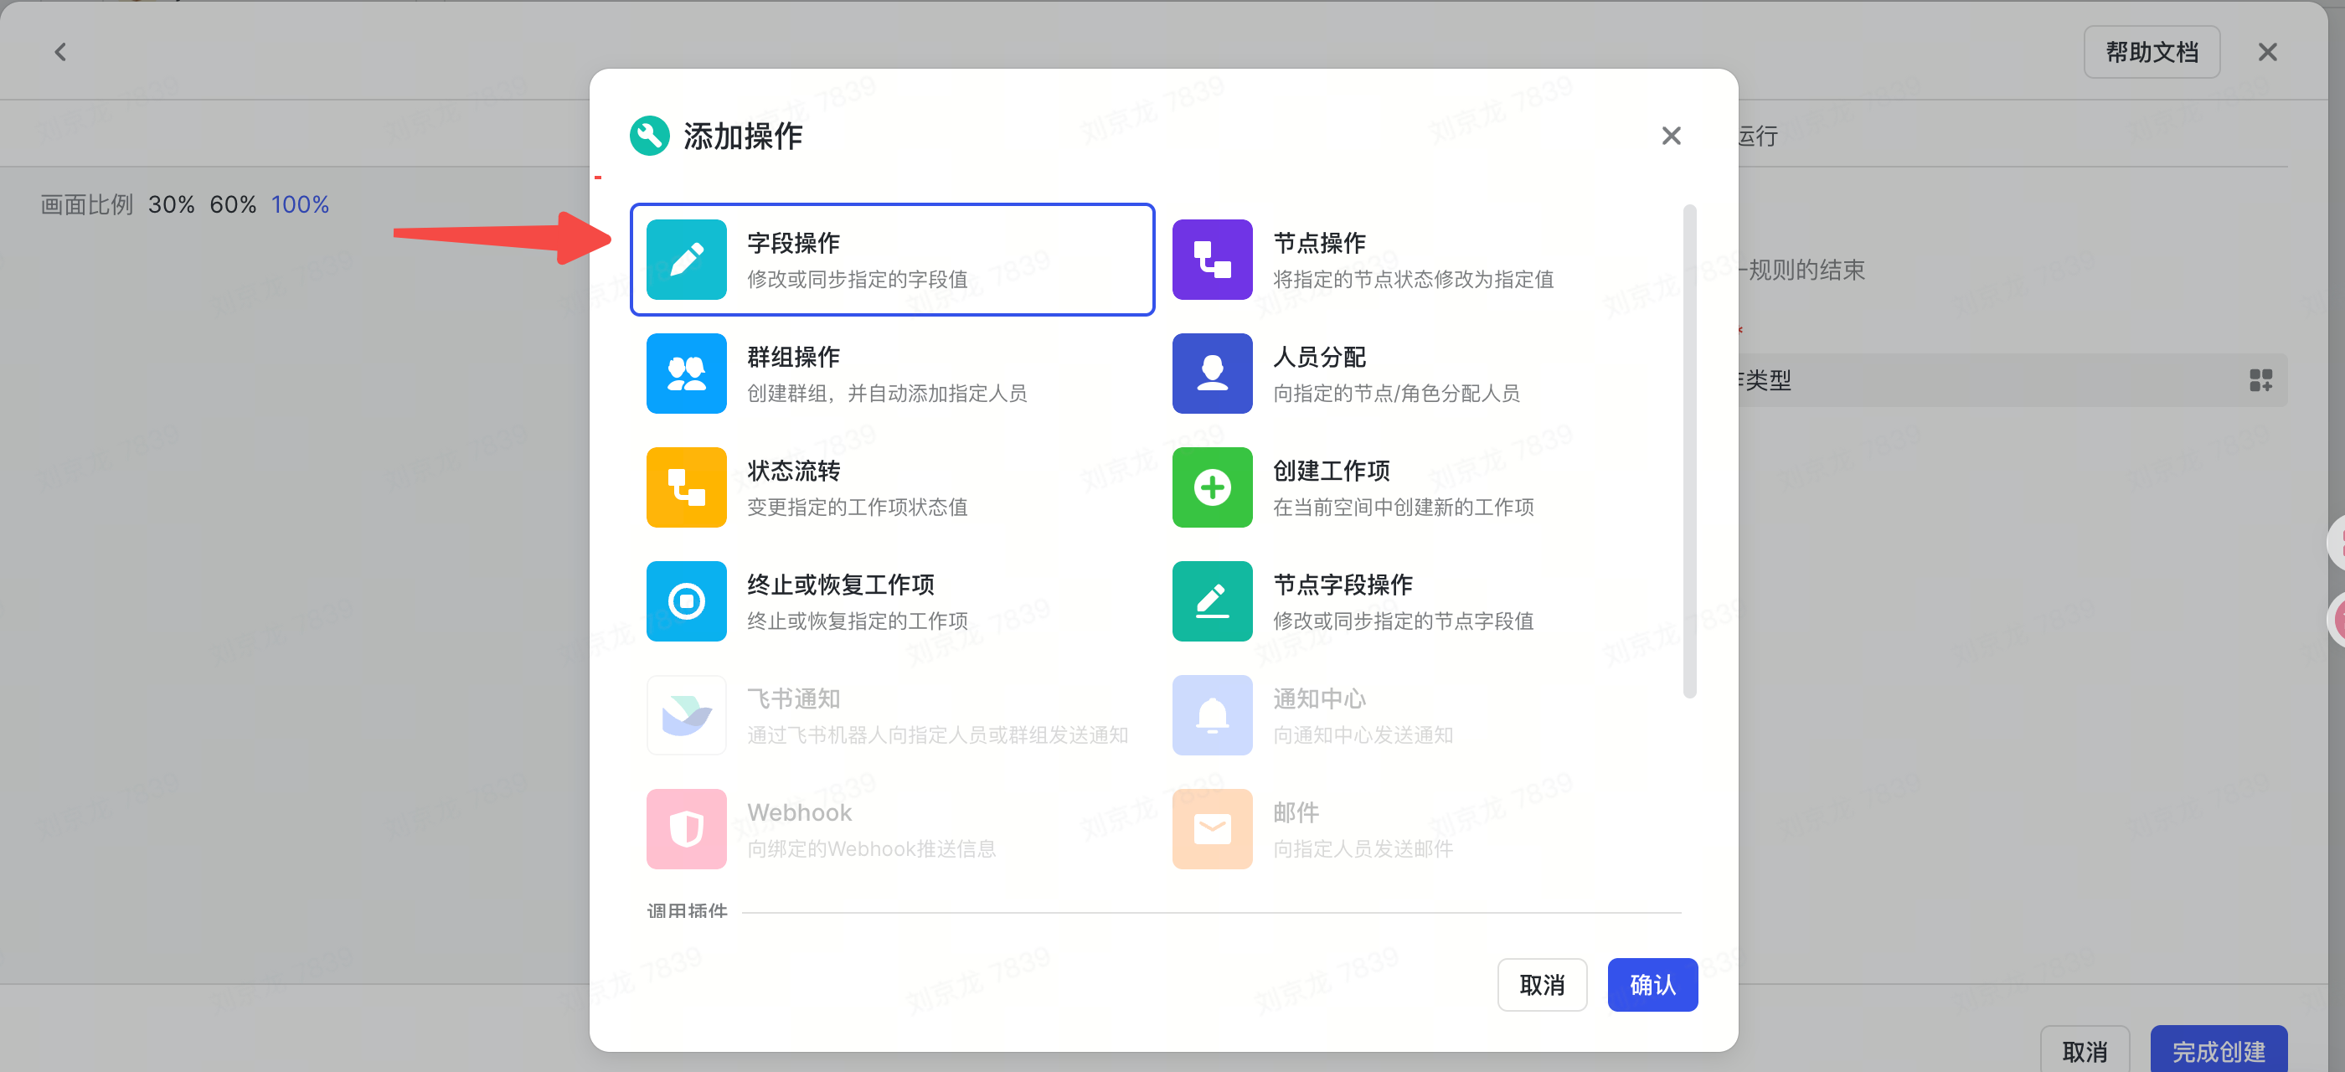
Task: Open the operation type grid icon
Action: click(2260, 379)
